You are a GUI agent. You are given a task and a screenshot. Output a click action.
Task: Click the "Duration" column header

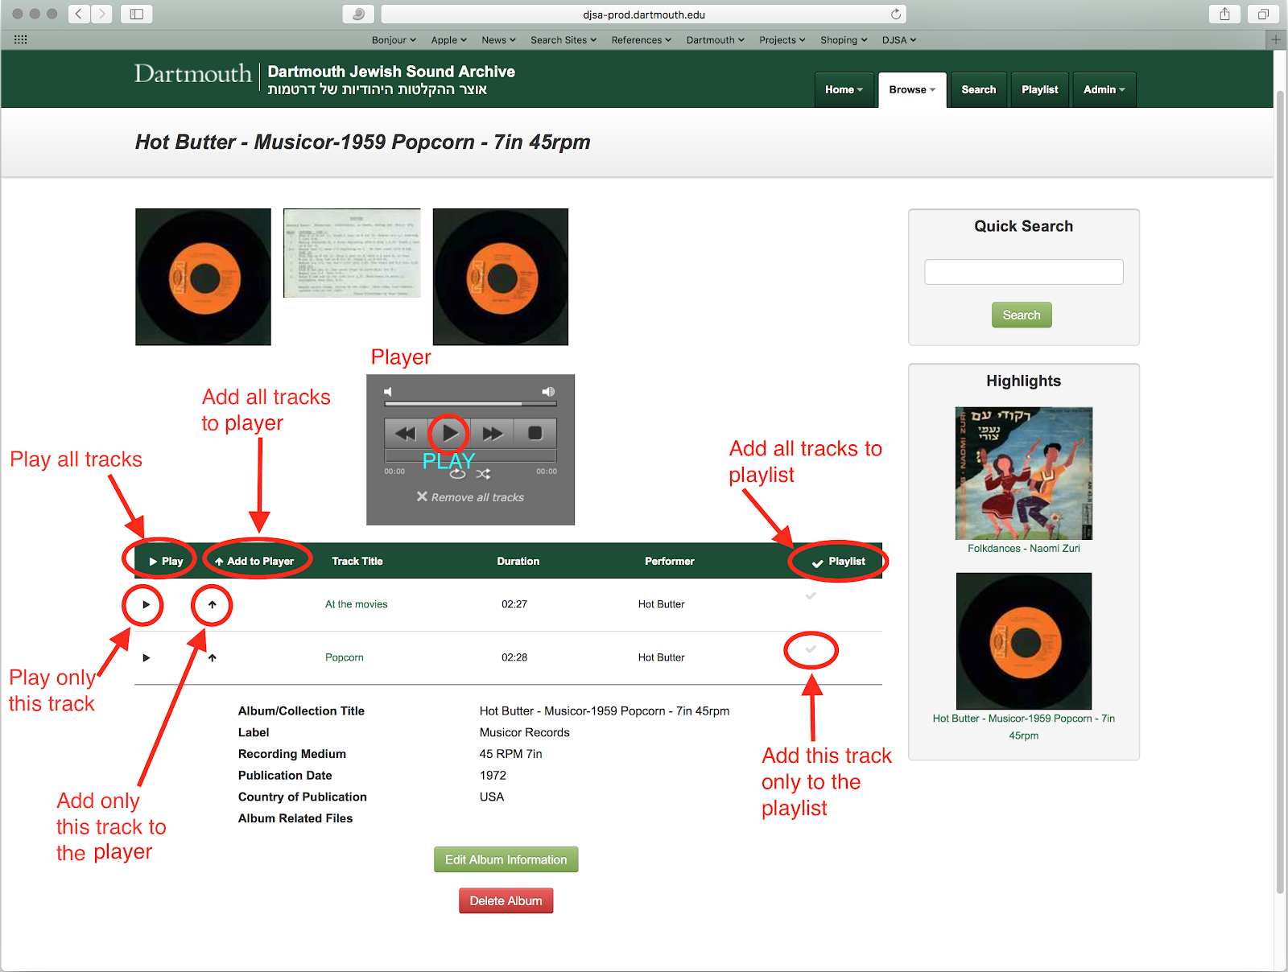tap(518, 561)
